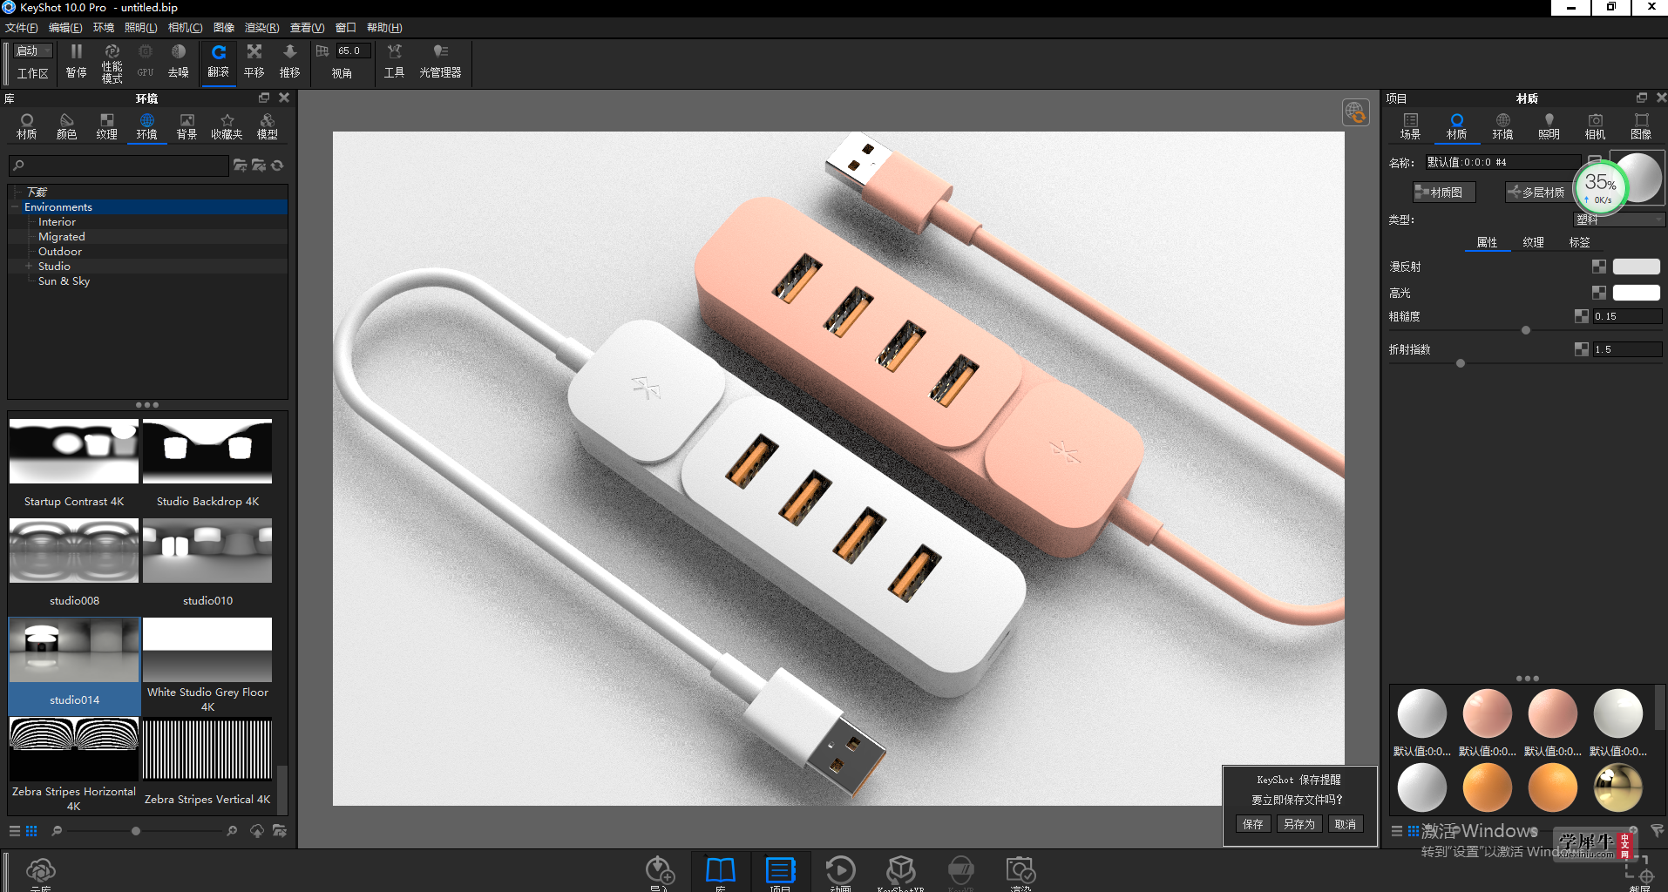1668x892 pixels.
Task: Toggle 性能模式 performance mode
Action: (112, 63)
